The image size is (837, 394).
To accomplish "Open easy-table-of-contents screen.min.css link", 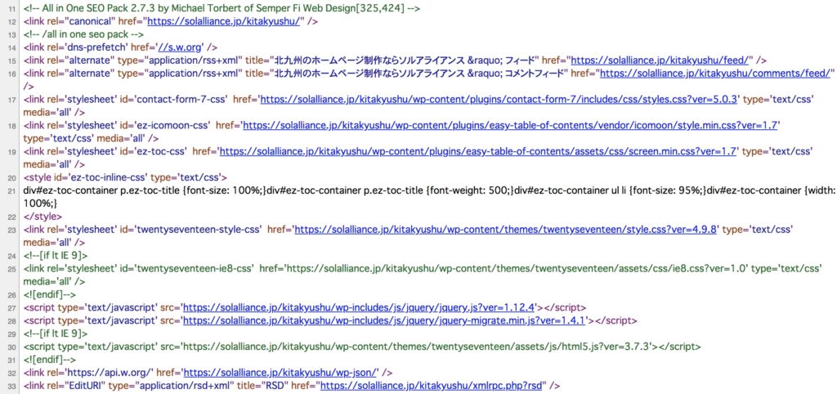I will (478, 151).
